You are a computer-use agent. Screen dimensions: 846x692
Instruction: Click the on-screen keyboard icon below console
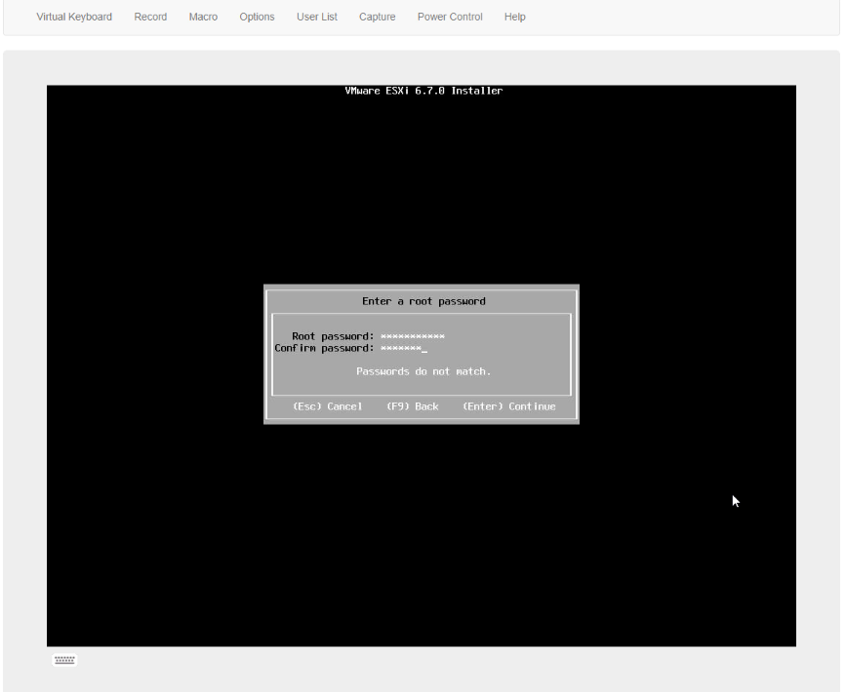click(x=64, y=660)
